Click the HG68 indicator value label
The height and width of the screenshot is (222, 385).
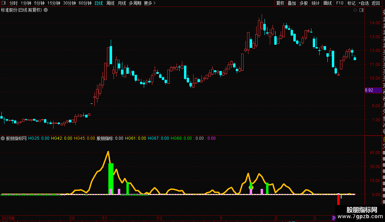(x=181, y=138)
